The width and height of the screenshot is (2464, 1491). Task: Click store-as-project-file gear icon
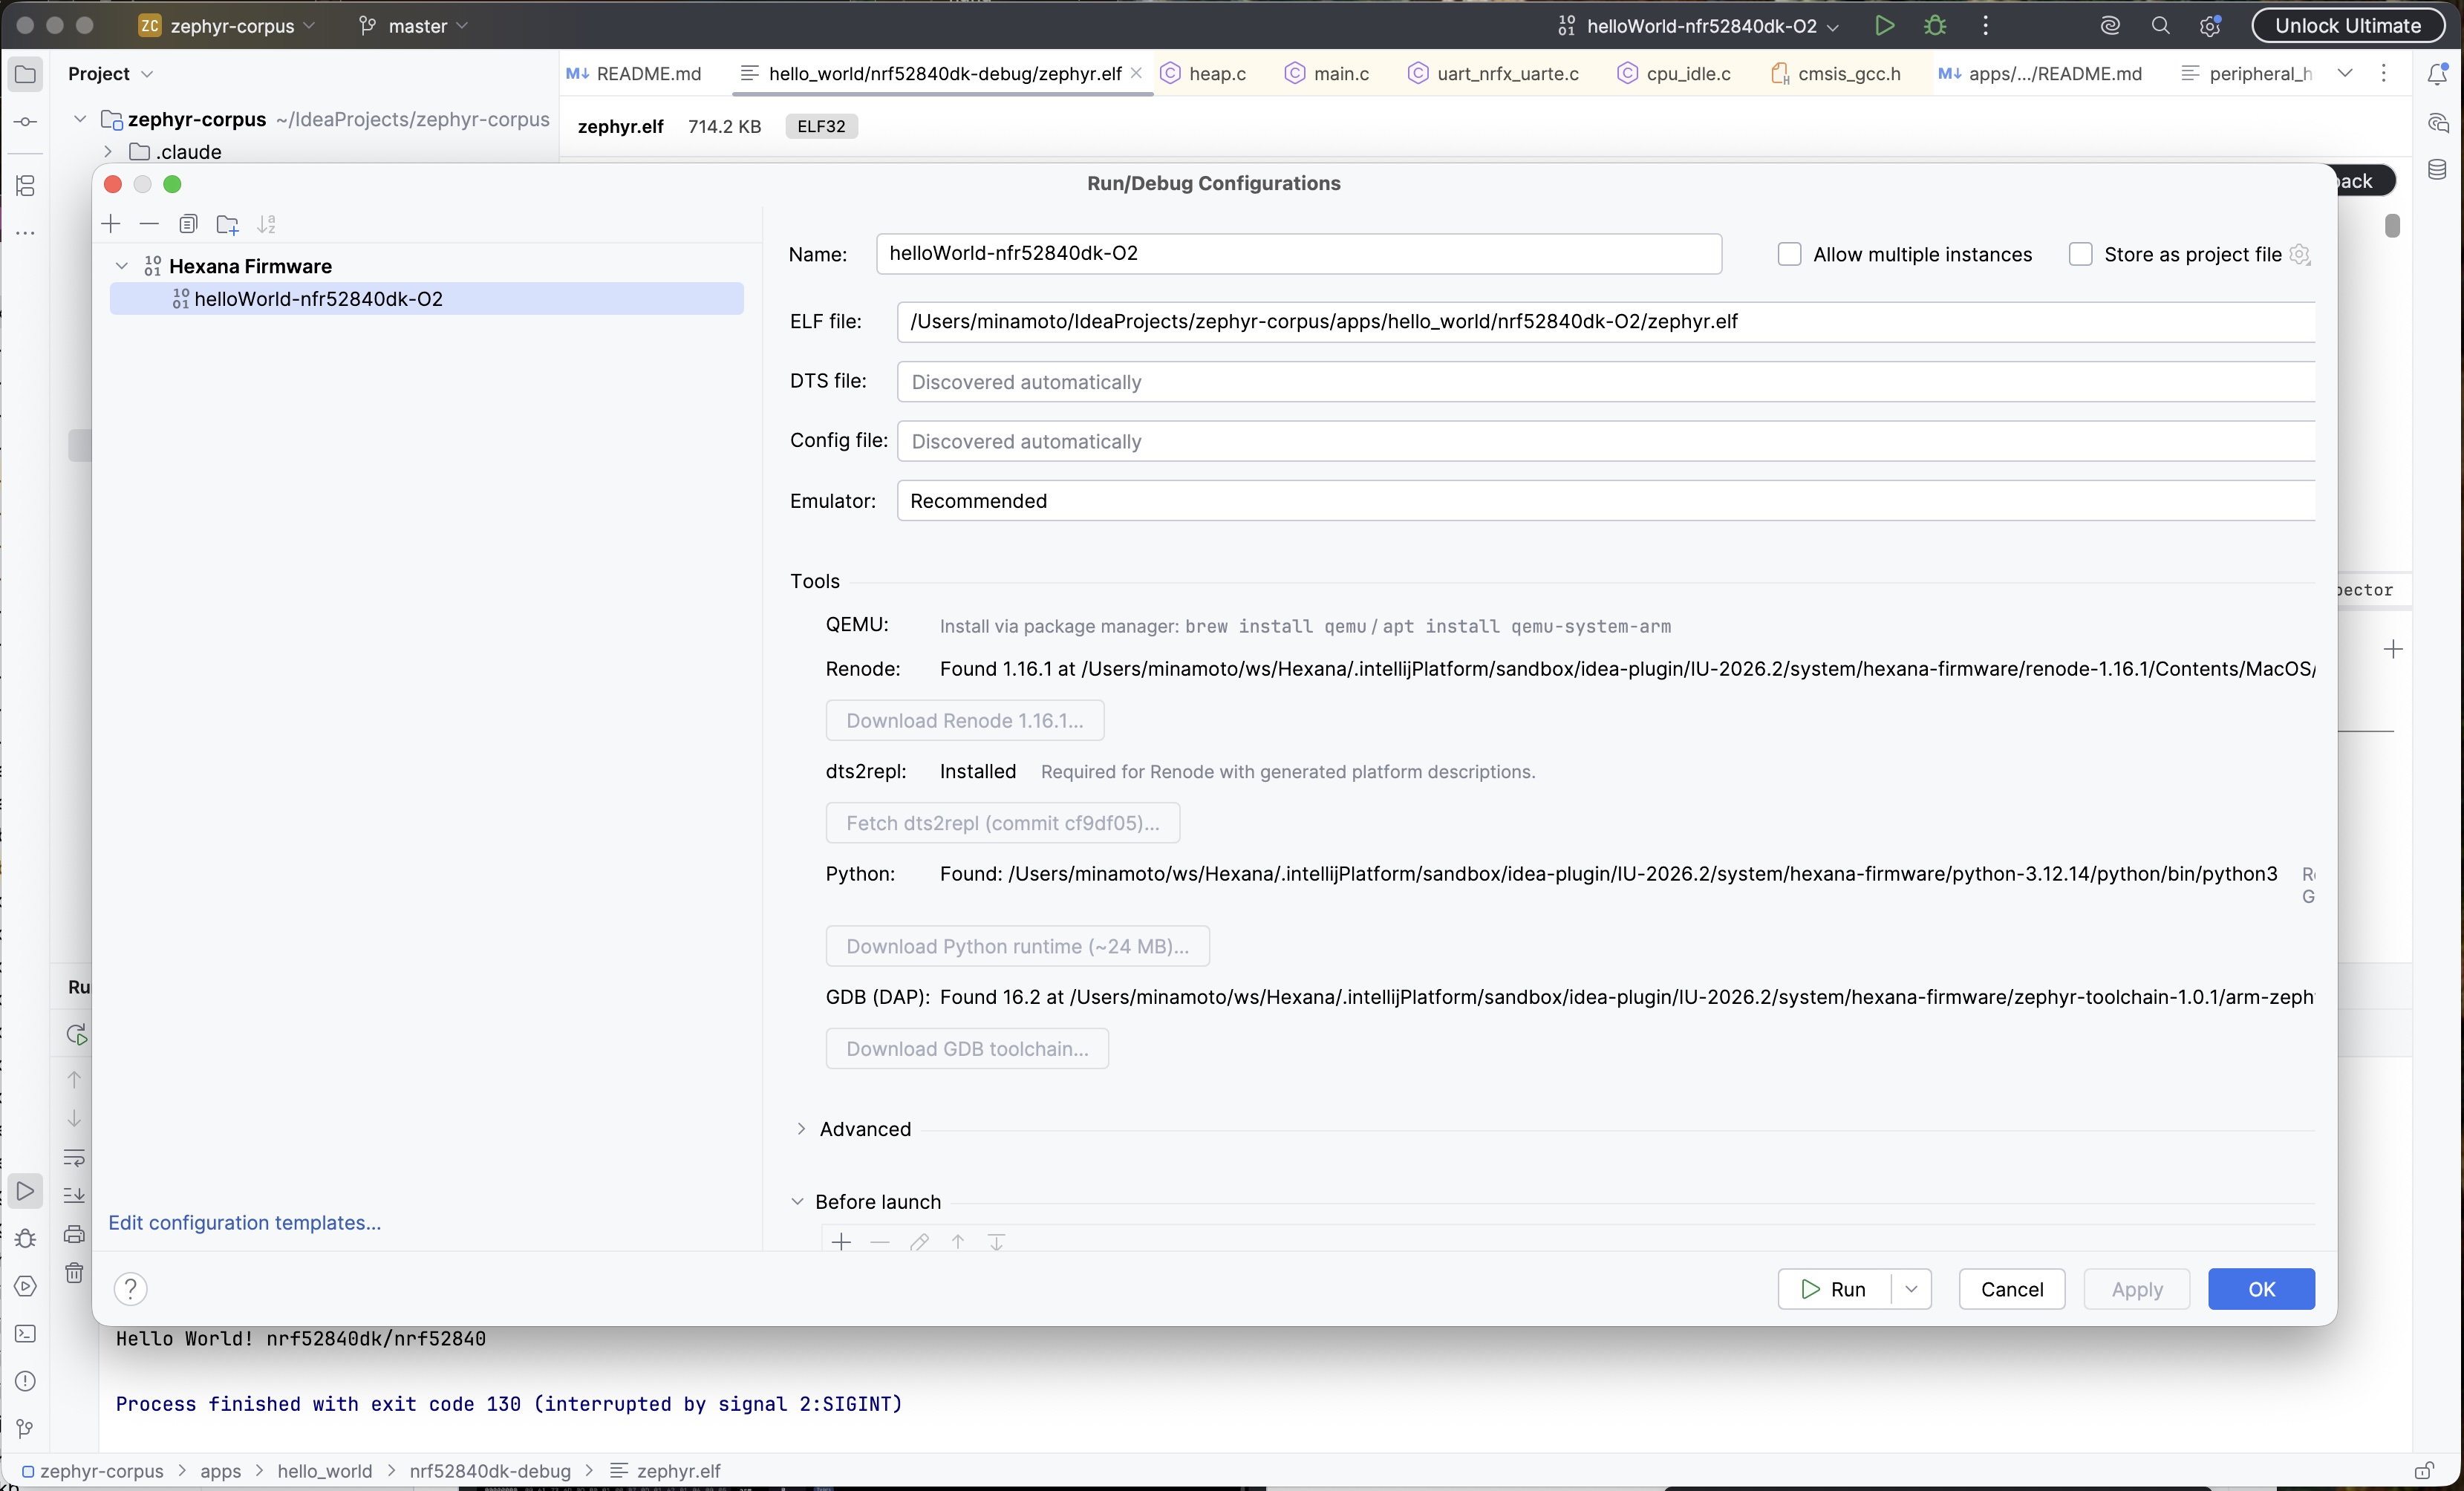coord(2300,254)
